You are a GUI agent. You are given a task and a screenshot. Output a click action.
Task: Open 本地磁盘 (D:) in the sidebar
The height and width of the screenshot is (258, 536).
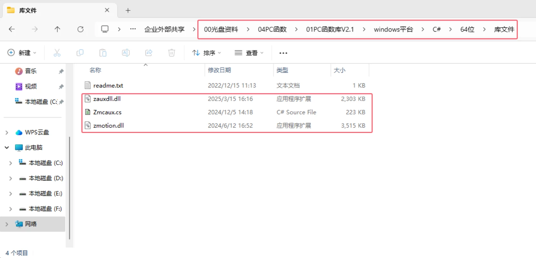[46, 178]
